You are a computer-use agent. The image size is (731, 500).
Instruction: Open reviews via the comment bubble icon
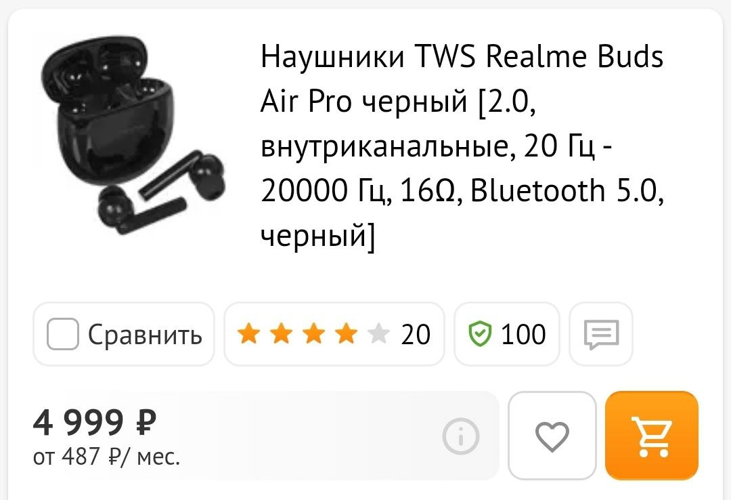pos(601,334)
